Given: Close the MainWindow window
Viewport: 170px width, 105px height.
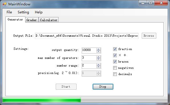Looking at the screenshot, I should [x=161, y=3].
